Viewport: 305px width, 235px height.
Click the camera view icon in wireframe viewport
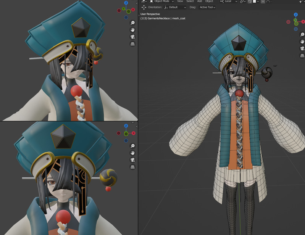pos(302,48)
